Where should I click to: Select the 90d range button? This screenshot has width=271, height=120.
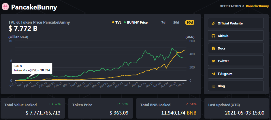(x=190, y=22)
